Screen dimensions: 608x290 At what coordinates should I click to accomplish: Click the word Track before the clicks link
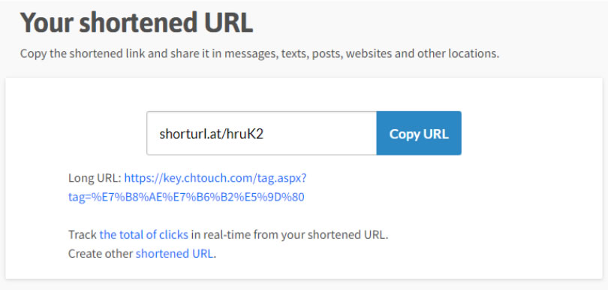[x=83, y=235]
